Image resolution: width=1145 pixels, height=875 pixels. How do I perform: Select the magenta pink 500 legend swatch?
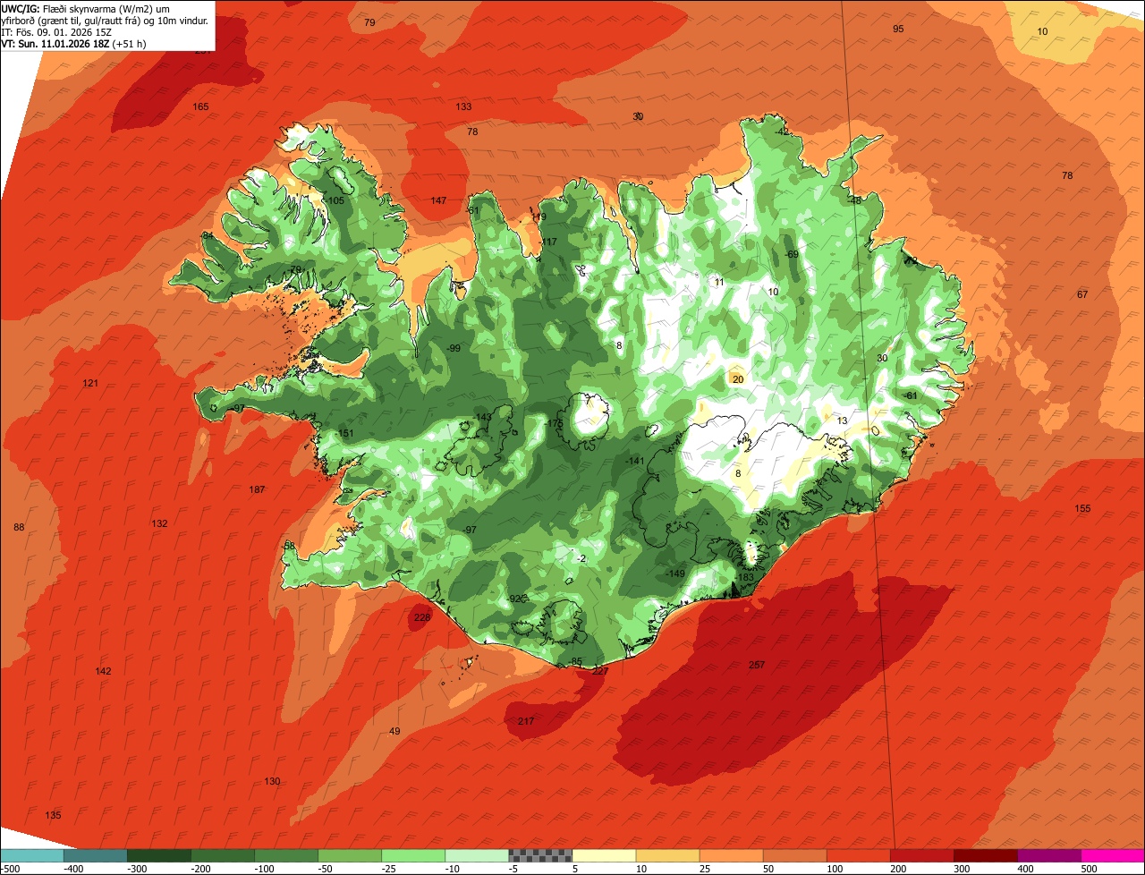(1112, 855)
